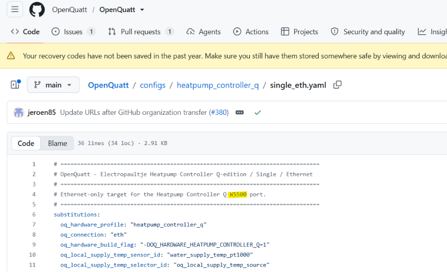Open the Insights tab
Screen dimensions: 447x272
coord(432,32)
